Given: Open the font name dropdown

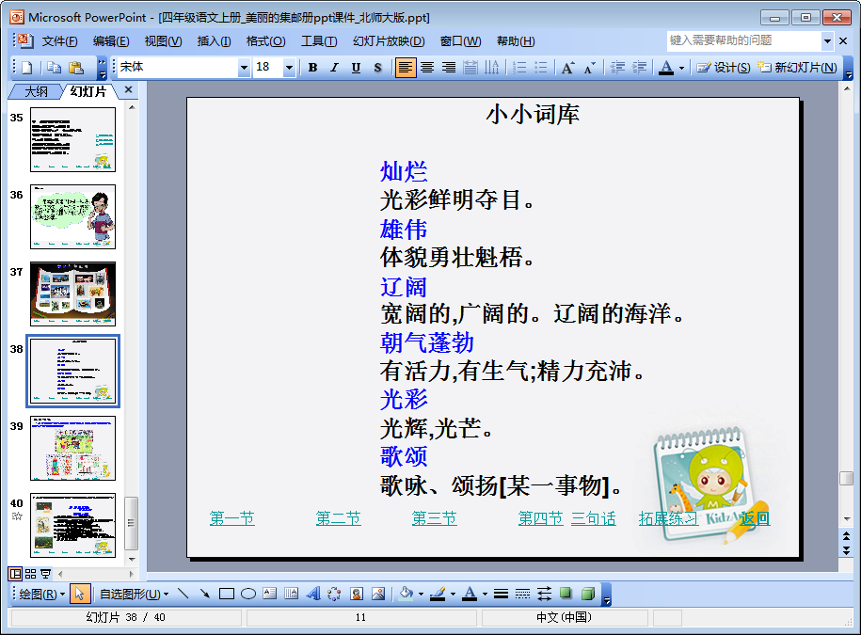Looking at the screenshot, I should tap(244, 68).
